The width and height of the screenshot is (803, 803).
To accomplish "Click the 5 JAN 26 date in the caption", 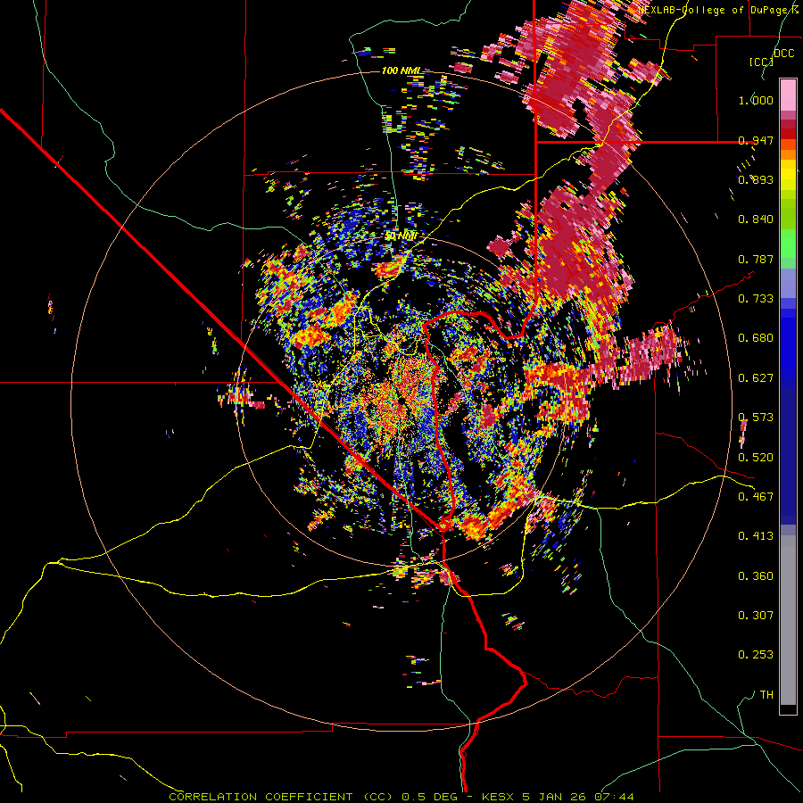I will pyautogui.click(x=553, y=797).
